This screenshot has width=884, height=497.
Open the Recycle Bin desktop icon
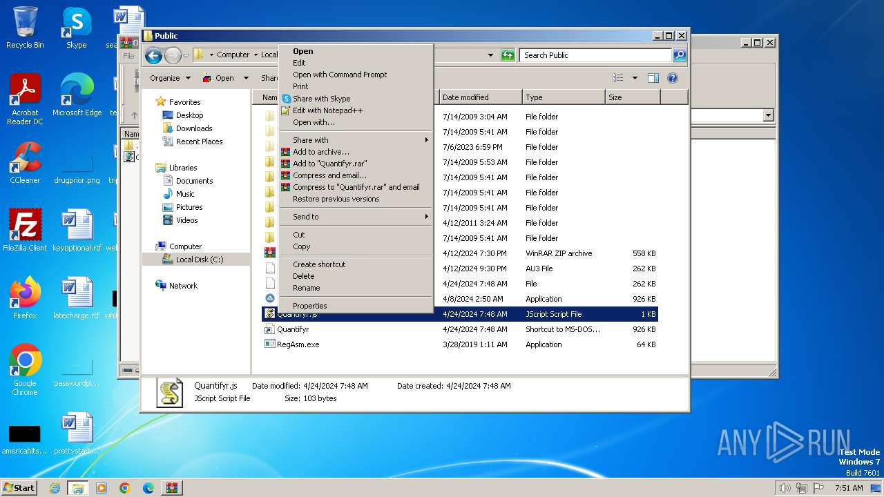(25, 28)
